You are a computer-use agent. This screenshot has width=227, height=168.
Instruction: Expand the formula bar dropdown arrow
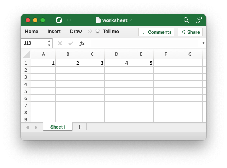203,43
